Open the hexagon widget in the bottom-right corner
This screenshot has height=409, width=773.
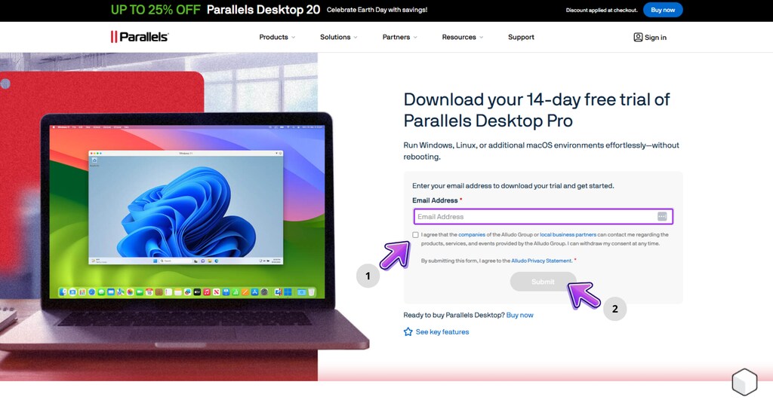[x=744, y=383]
